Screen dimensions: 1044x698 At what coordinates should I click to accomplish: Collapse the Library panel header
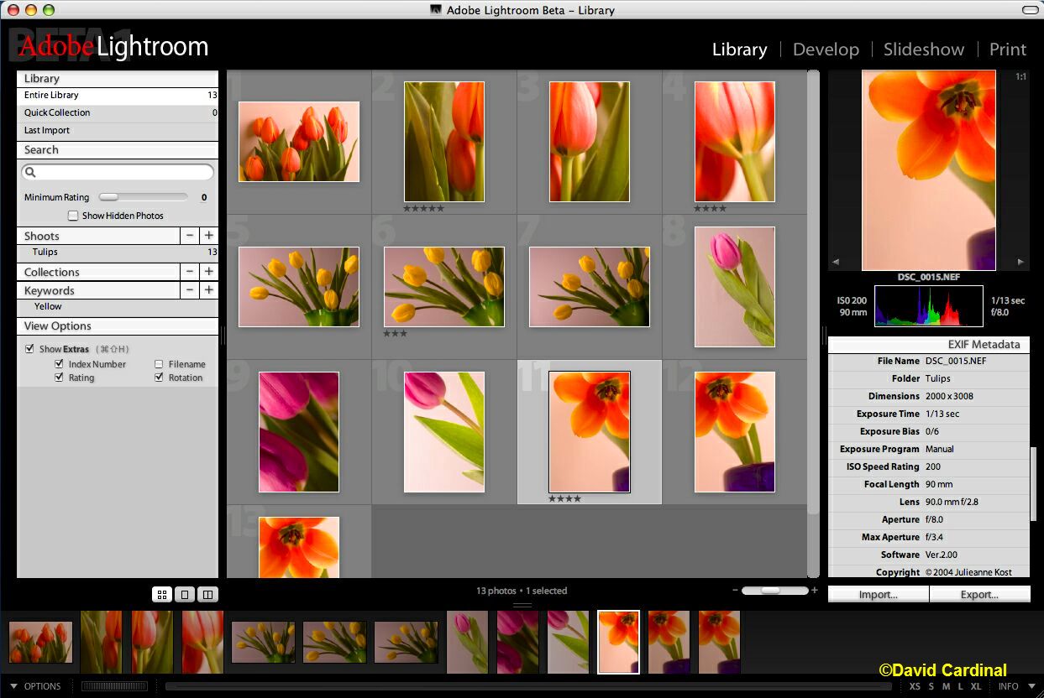[118, 79]
